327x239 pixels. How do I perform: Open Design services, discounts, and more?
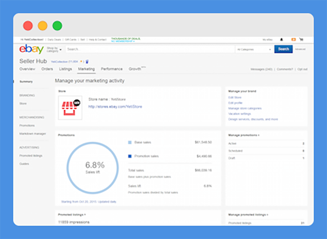pyautogui.click(x=253, y=119)
